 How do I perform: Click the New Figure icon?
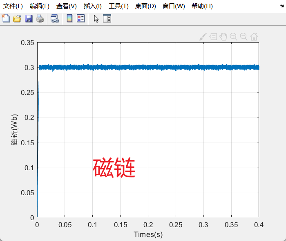pyautogui.click(x=6, y=18)
